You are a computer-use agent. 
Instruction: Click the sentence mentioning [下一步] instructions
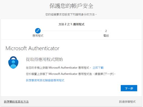(x=71, y=74)
